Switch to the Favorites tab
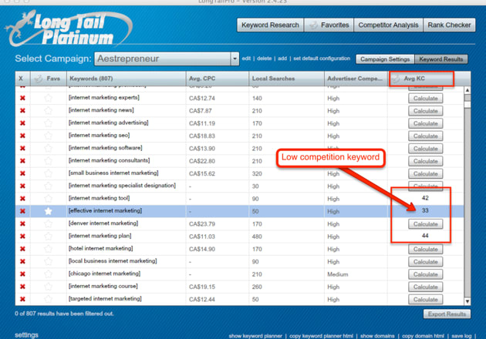 (329, 25)
